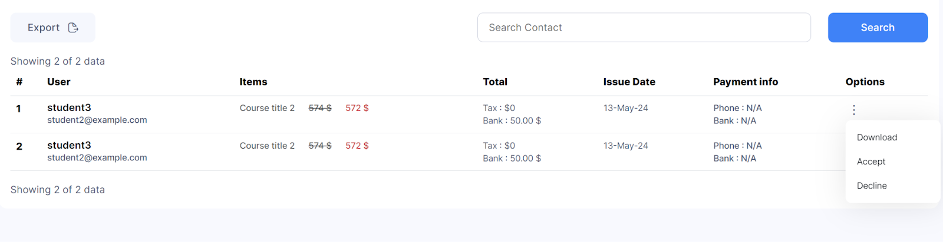Click Course title 2 in second row
943x242 pixels.
pos(267,146)
